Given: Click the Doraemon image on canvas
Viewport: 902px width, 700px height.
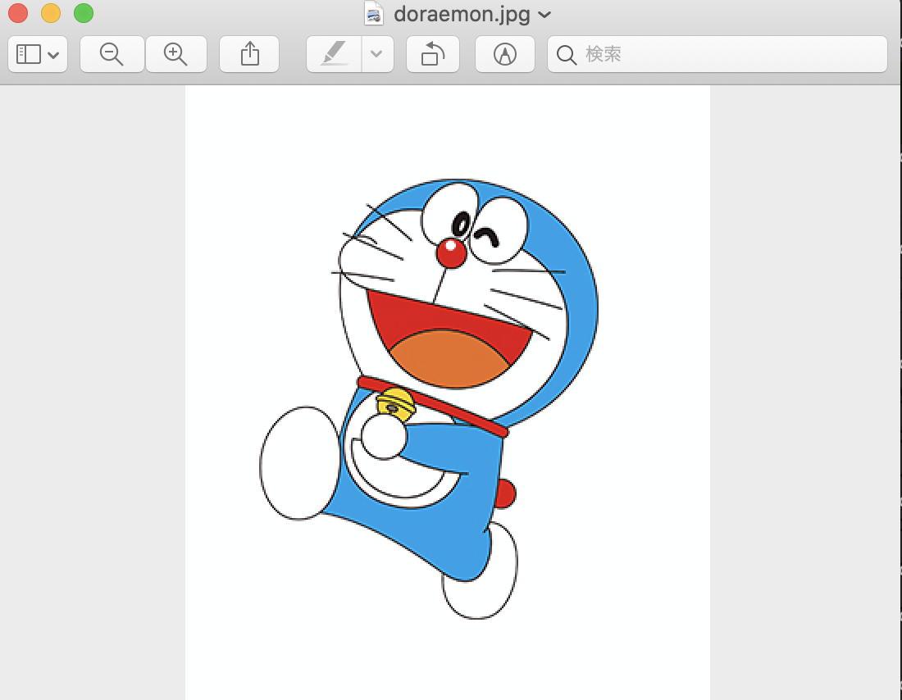Looking at the screenshot, I should (x=448, y=393).
